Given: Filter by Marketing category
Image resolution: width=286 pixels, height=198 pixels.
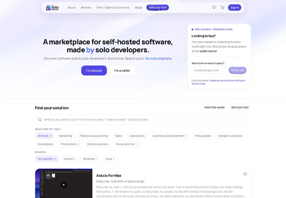Looking at the screenshot, I should tap(65, 136).
